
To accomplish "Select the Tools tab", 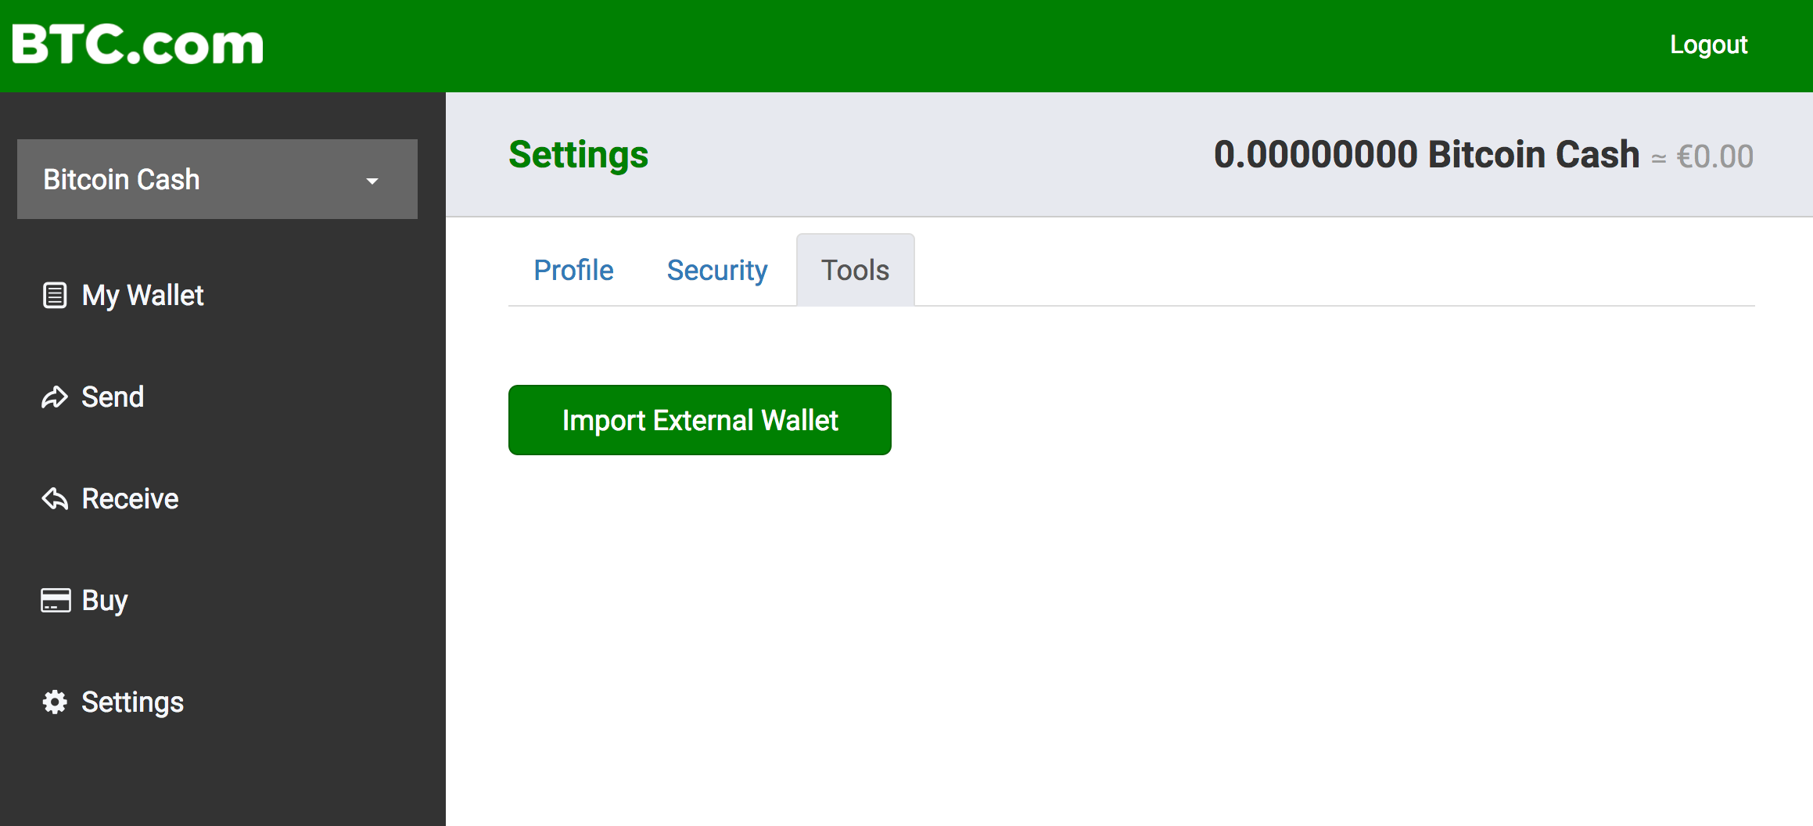I will pyautogui.click(x=856, y=270).
